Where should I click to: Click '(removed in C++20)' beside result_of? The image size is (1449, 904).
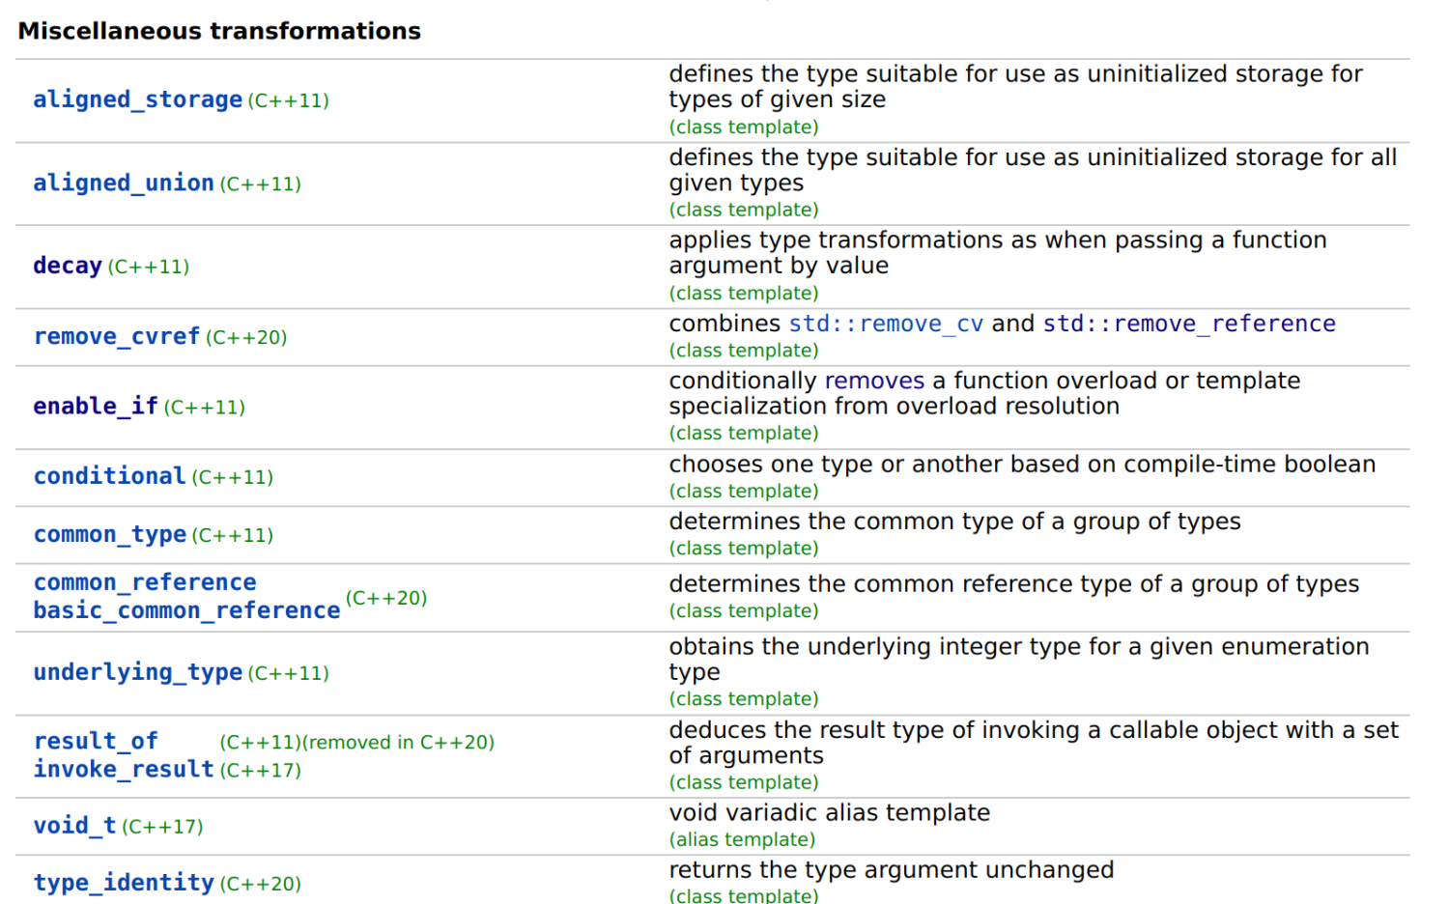(x=399, y=742)
